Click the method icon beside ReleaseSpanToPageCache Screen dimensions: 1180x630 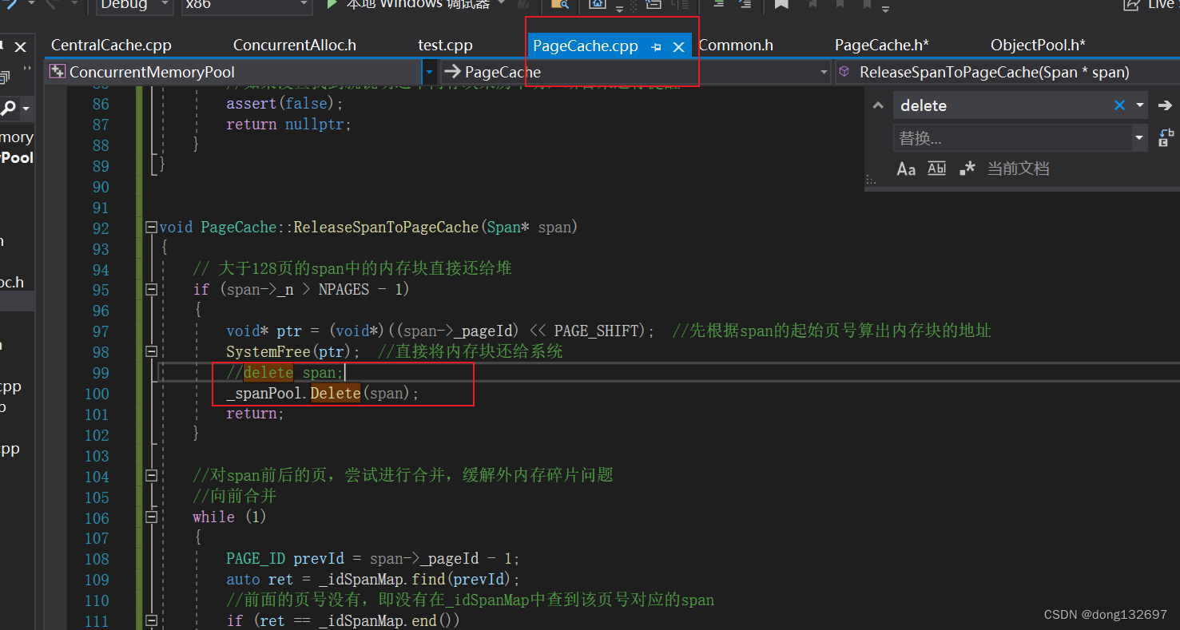[844, 72]
